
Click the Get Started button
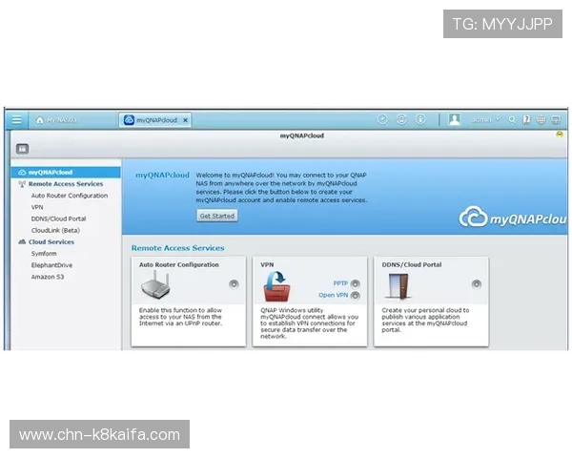tap(217, 216)
